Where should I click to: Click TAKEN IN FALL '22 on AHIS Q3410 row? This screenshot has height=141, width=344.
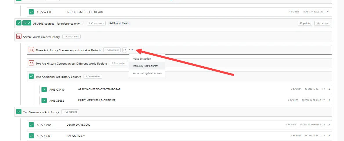pos(315,89)
